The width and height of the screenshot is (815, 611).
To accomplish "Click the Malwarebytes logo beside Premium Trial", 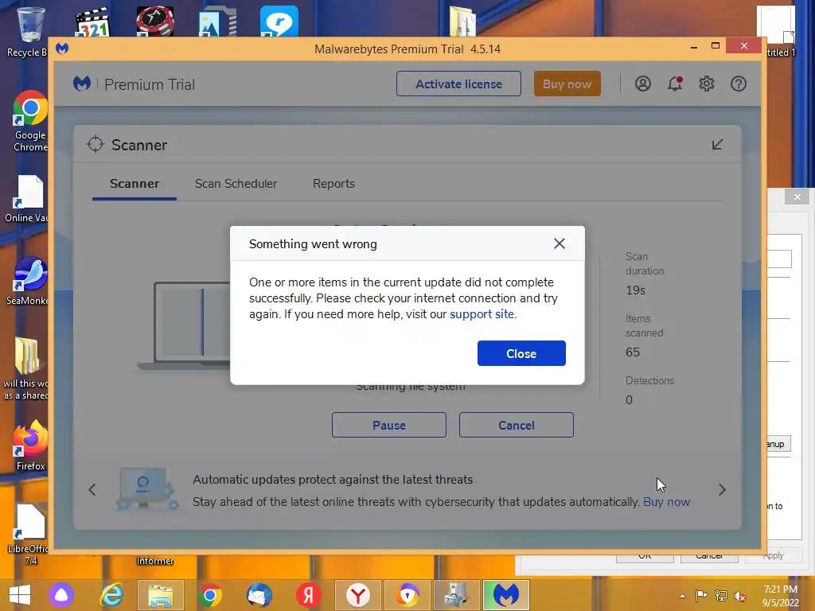I will tap(82, 84).
